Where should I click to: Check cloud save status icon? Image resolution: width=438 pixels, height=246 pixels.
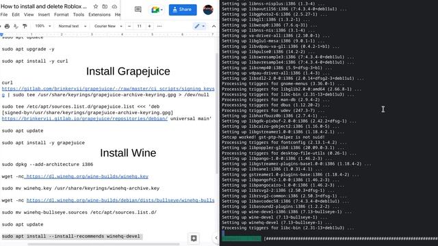click(114, 6)
